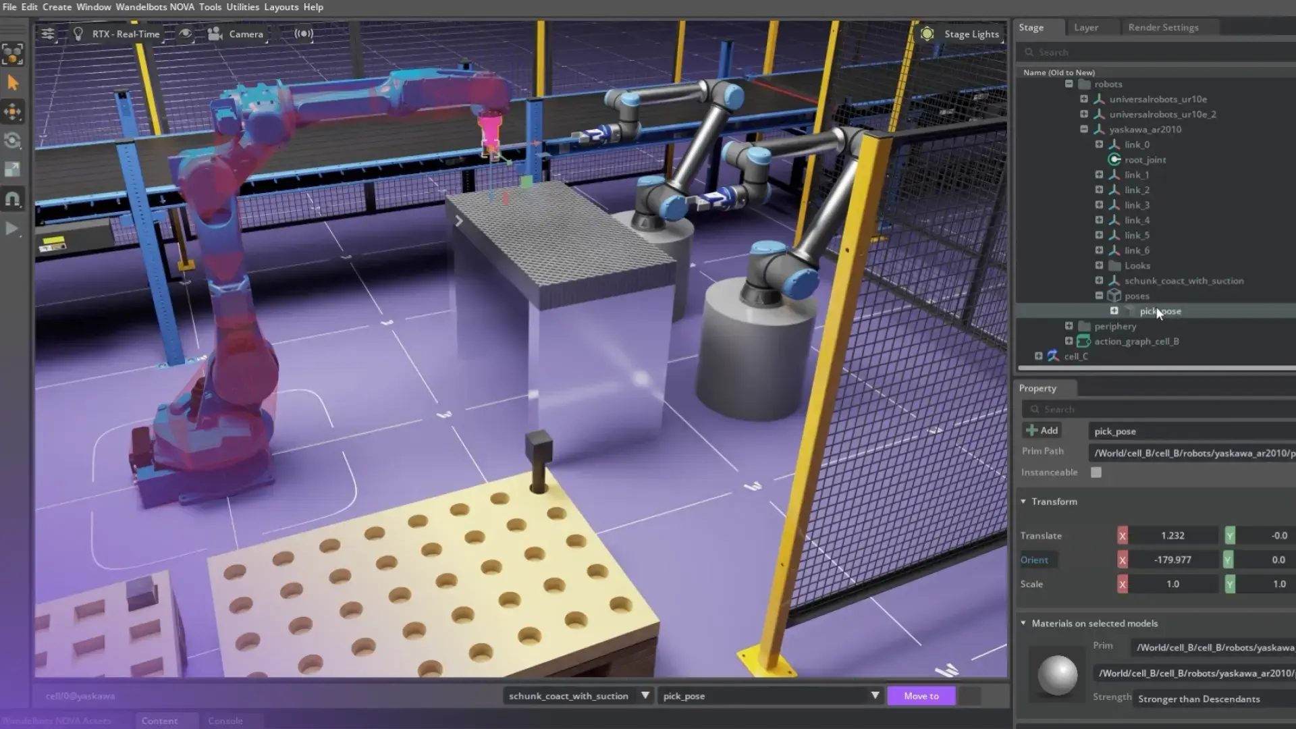Collapse the yaskawa_ar2010 node
Viewport: 1296px width, 729px height.
pyautogui.click(x=1084, y=129)
